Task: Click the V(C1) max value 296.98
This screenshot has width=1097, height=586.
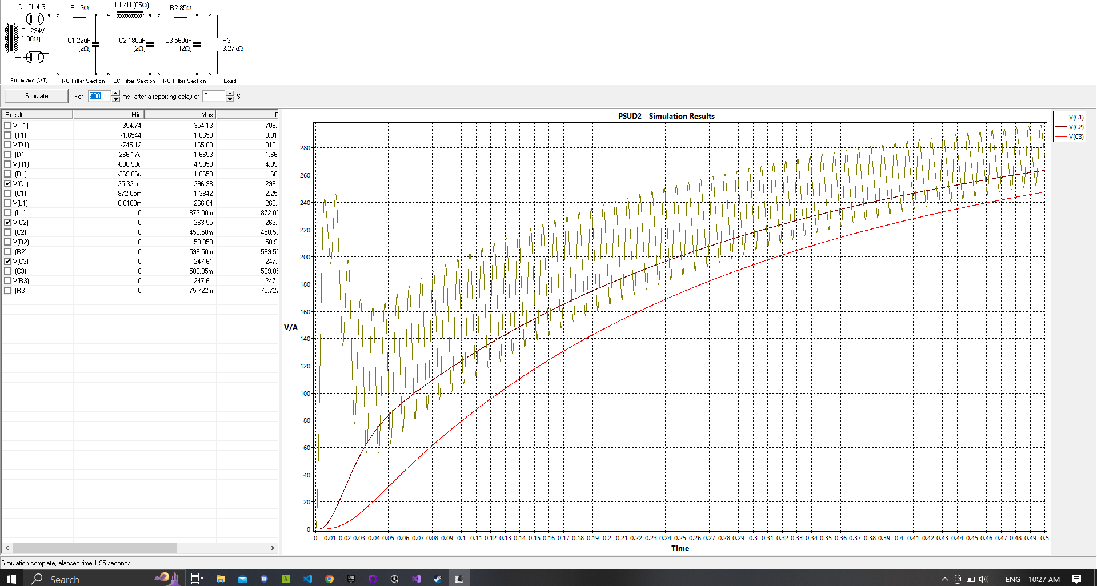Action: pos(203,183)
